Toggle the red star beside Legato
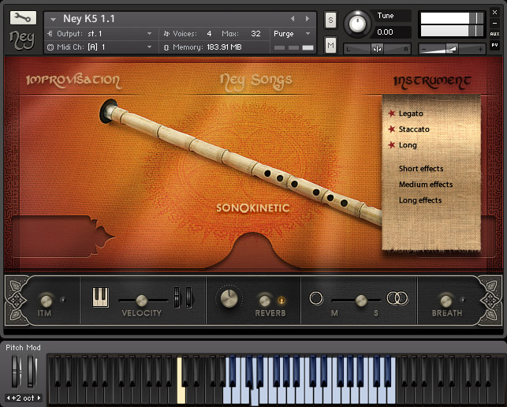The image size is (507, 407). pyautogui.click(x=392, y=114)
